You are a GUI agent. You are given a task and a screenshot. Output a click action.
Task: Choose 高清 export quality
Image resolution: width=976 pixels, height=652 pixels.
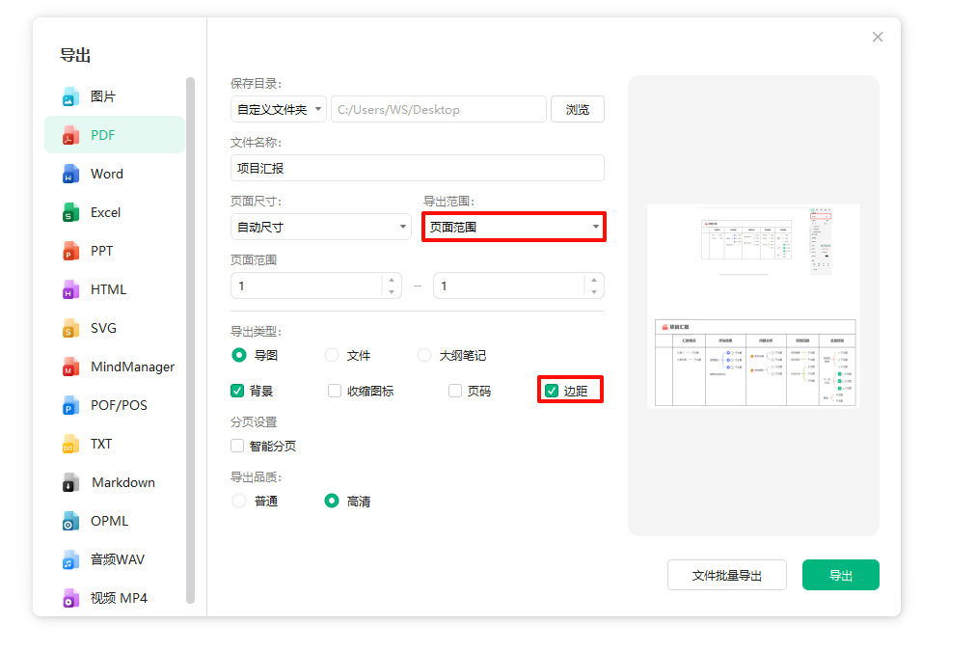click(332, 501)
